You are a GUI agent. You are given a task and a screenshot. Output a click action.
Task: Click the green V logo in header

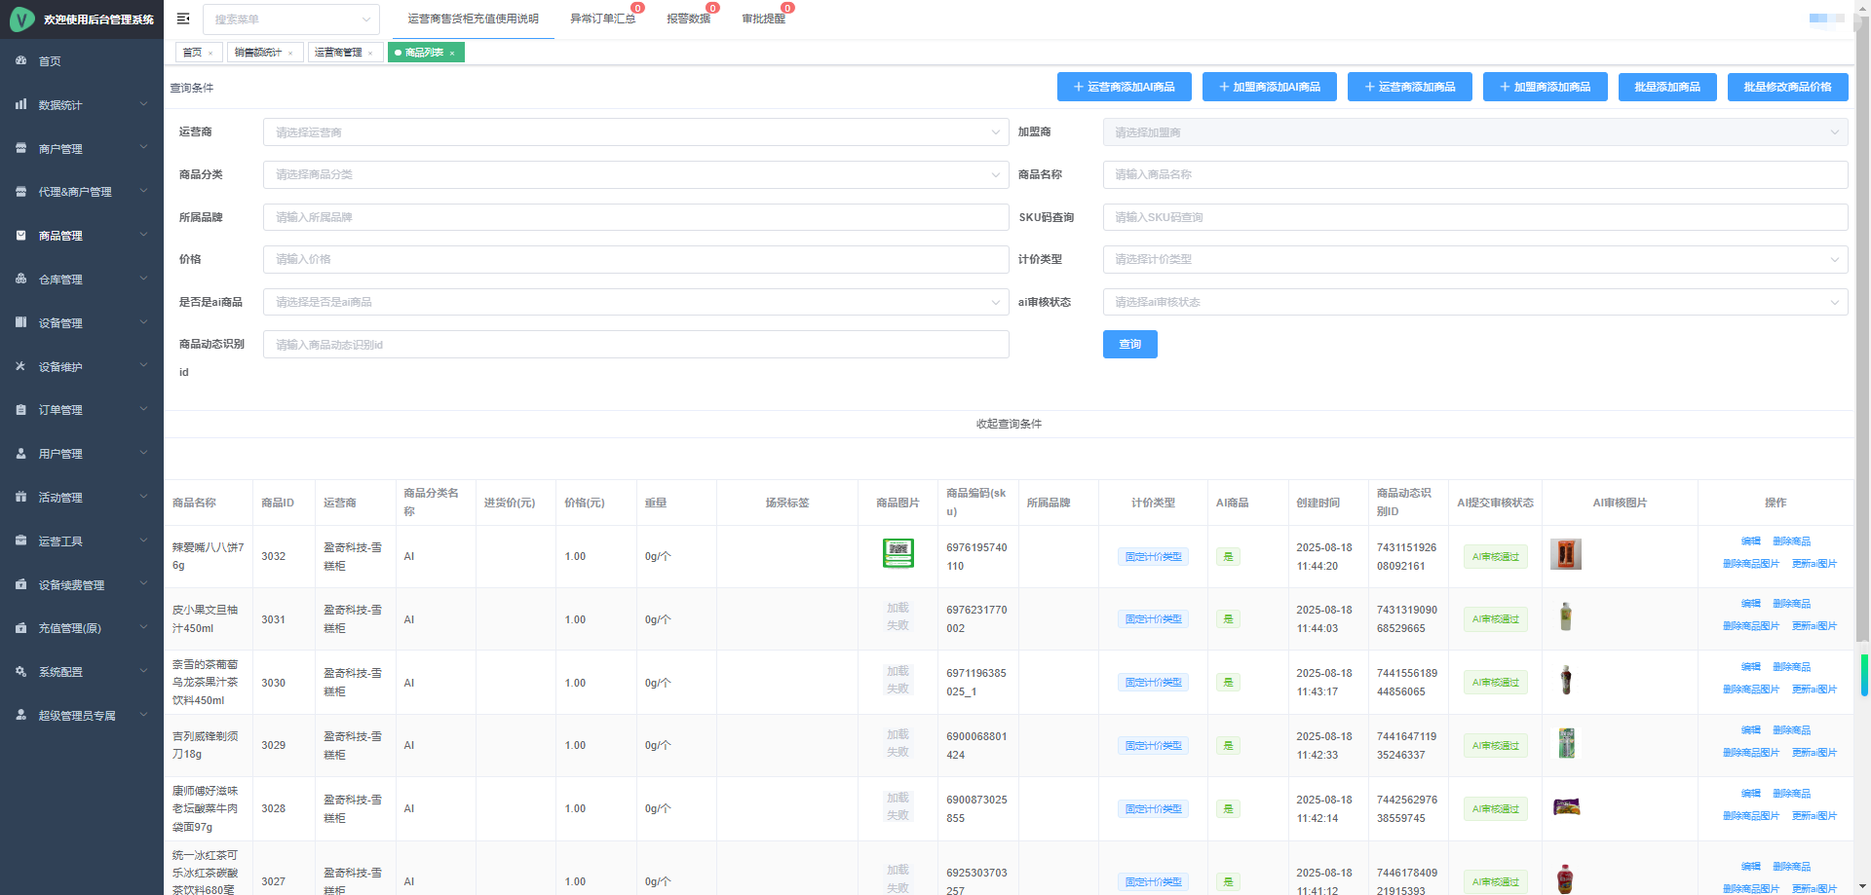point(21,19)
